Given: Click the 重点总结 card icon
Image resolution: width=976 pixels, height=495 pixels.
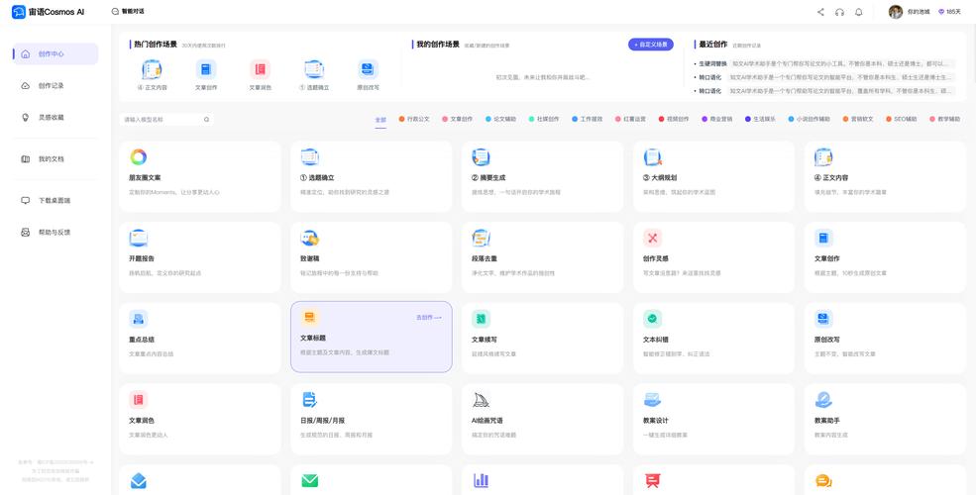Looking at the screenshot, I should pos(138,319).
